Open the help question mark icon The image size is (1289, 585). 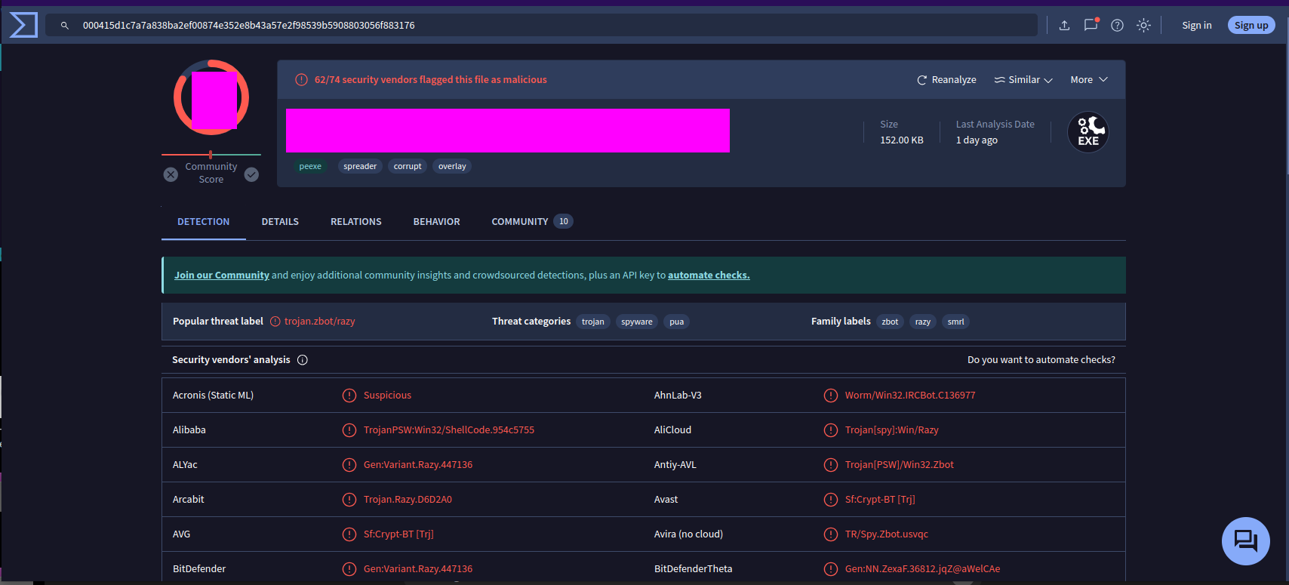(x=1118, y=26)
